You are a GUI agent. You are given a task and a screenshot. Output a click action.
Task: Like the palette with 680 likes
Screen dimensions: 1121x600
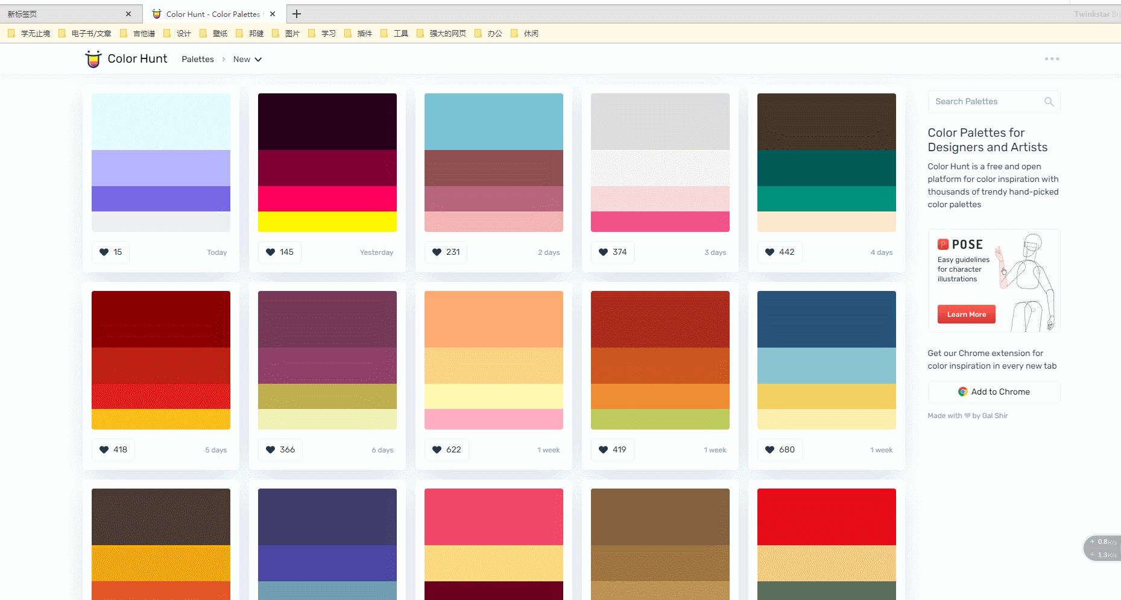780,449
